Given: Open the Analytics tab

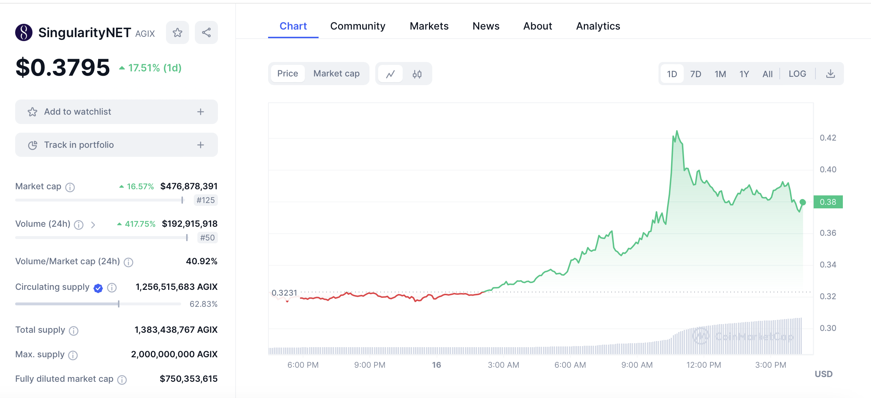Looking at the screenshot, I should coord(598,26).
